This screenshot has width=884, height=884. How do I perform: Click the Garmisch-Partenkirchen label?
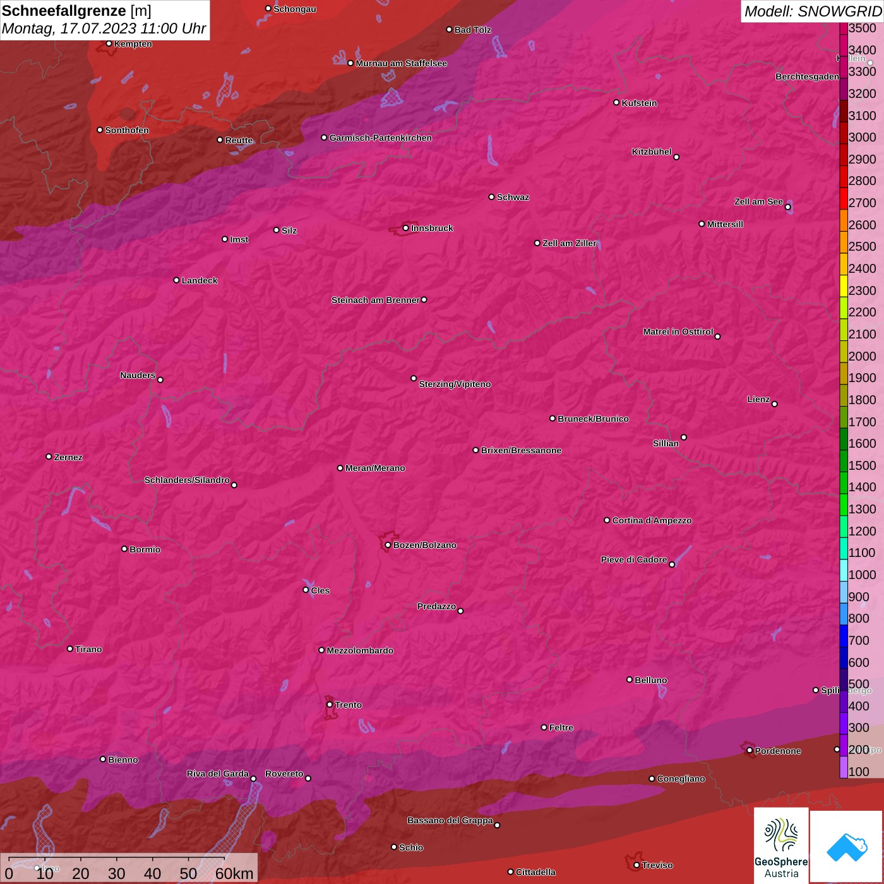(381, 138)
